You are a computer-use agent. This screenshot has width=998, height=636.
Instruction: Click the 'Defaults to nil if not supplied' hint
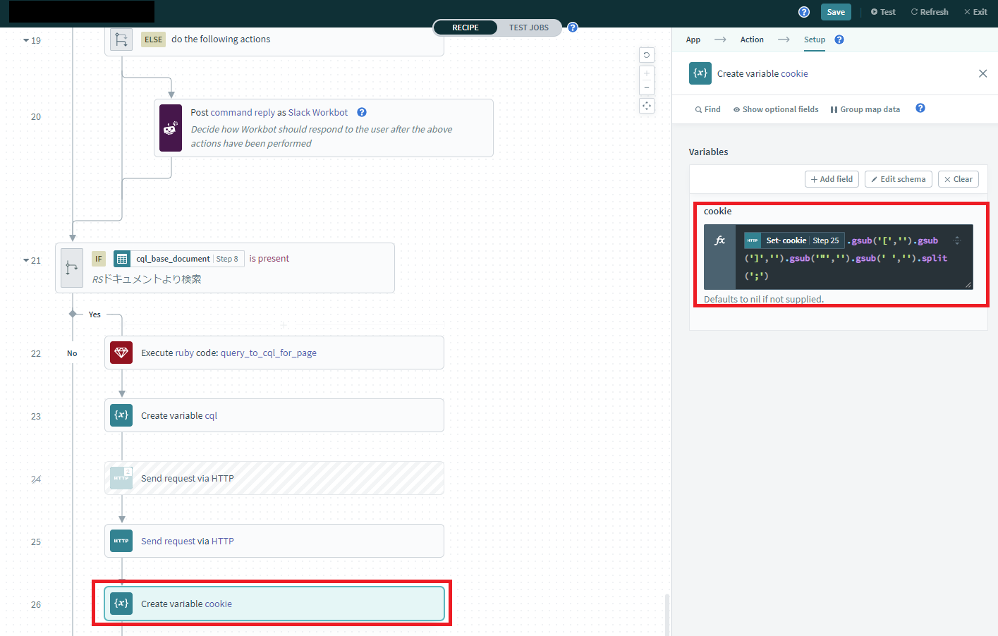coord(764,299)
